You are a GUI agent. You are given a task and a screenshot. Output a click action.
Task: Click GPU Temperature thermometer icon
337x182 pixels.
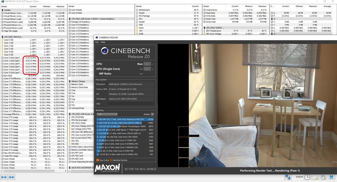[x=204, y=31]
